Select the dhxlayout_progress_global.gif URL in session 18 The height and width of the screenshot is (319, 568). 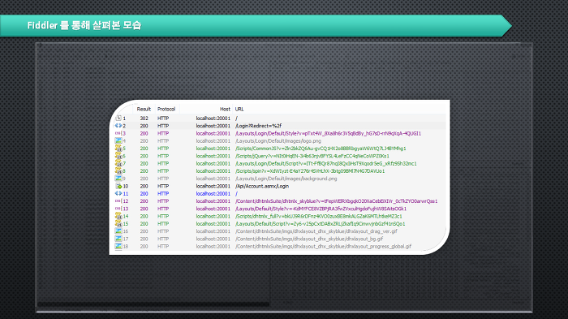323,247
